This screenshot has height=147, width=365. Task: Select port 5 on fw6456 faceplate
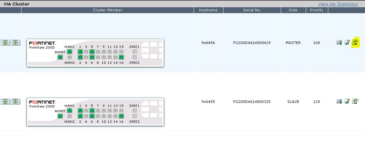(x=92, y=51)
